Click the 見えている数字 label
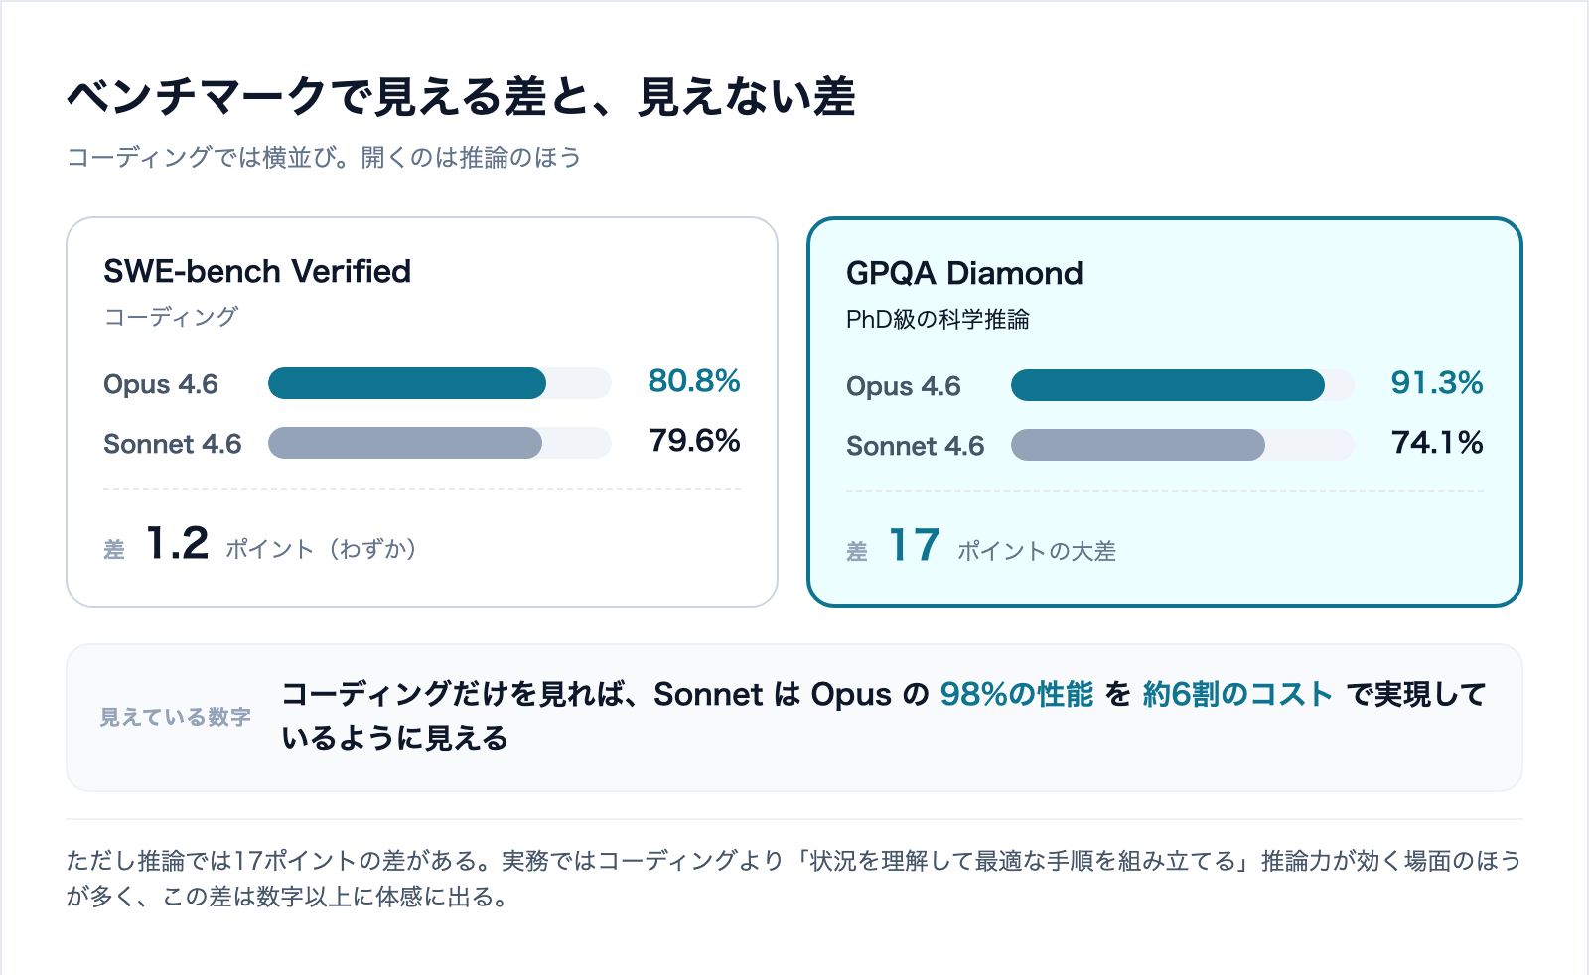Image resolution: width=1589 pixels, height=975 pixels. coord(175,717)
